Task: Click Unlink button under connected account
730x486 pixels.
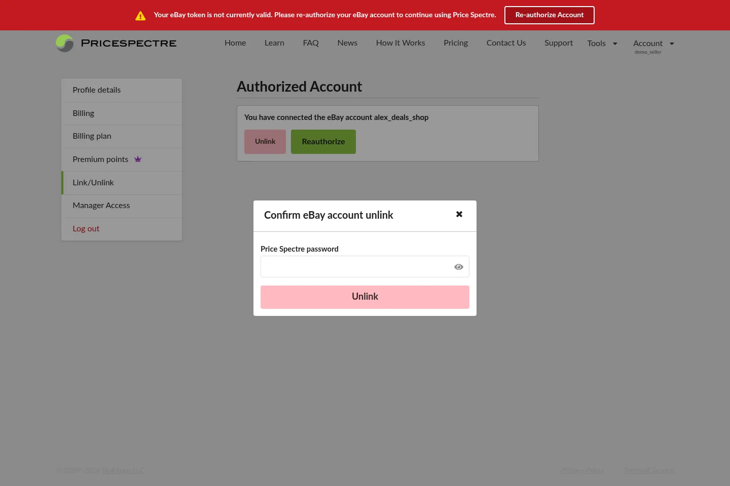Action: click(x=265, y=142)
